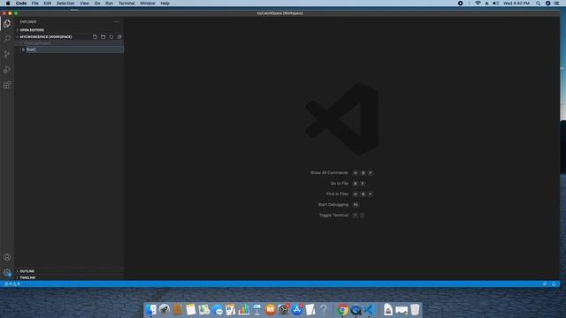The height and width of the screenshot is (318, 566).
Task: Open App Store from the Dock
Action: coord(297,310)
